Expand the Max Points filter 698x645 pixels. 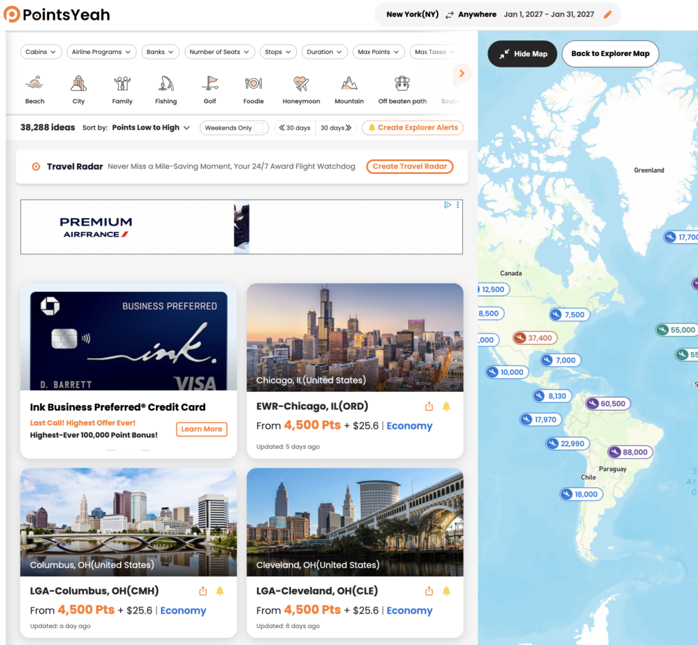pos(378,52)
